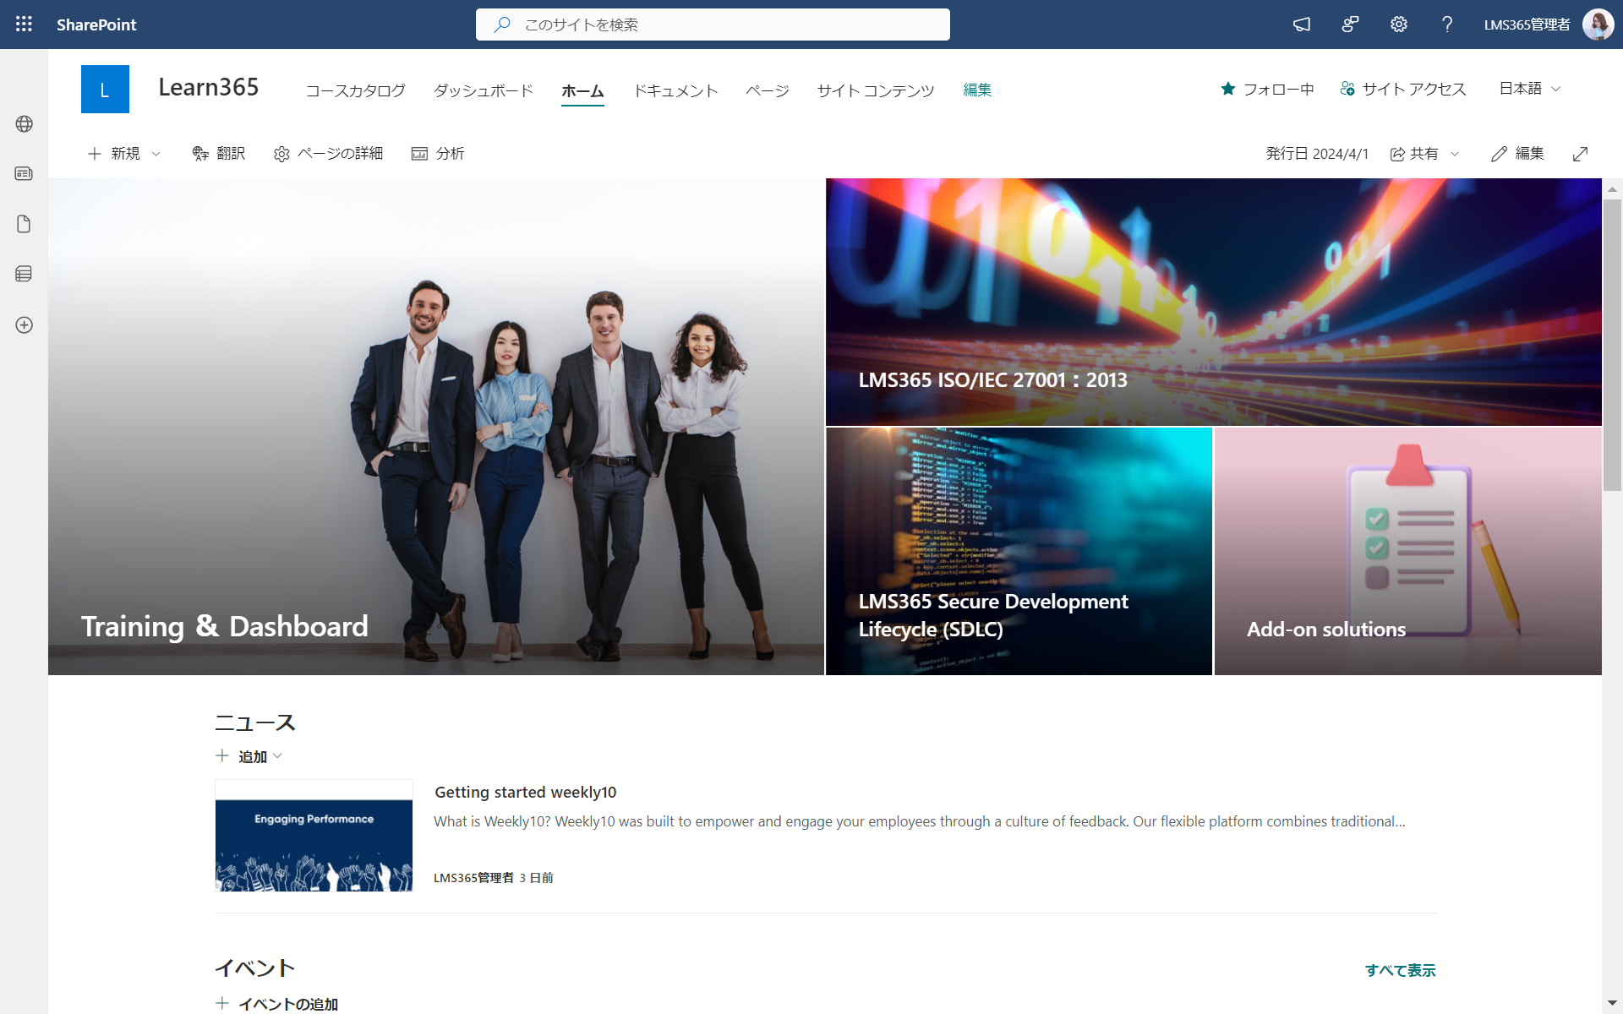Click the plus icon beside イベントの追加
This screenshot has height=1014, width=1623.
click(222, 1003)
